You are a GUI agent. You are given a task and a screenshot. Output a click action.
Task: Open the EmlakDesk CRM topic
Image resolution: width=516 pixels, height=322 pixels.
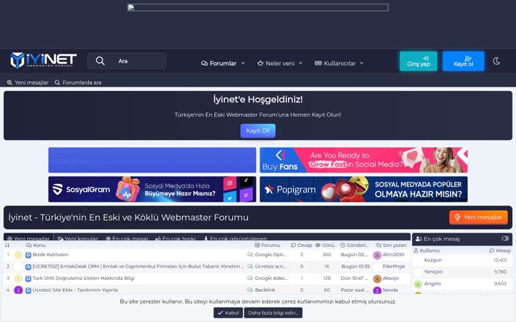coord(138,266)
